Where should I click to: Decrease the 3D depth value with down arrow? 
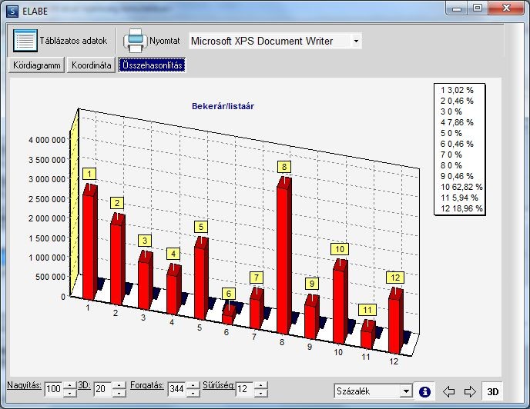(x=119, y=393)
